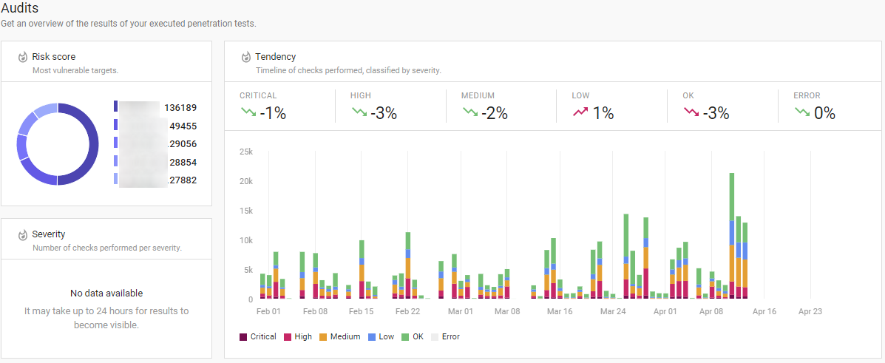
Task: Select the target with score 136189
Action: (x=180, y=108)
